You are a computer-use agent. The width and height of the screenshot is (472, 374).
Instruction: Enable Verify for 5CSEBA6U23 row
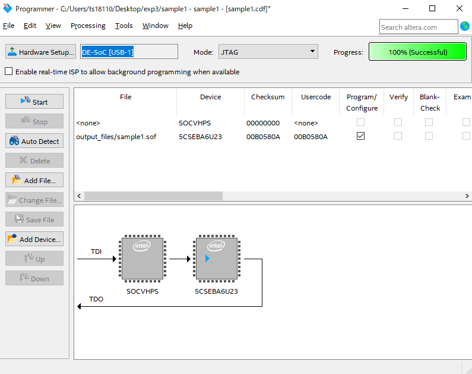[x=398, y=136]
